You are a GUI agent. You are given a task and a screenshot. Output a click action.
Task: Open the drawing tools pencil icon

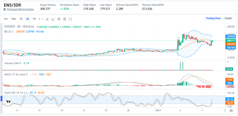(x=47, y=19)
